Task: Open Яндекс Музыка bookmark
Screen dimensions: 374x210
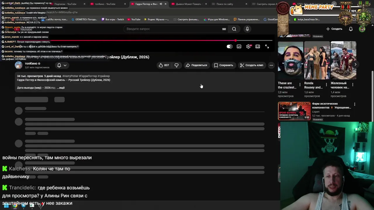Action: coord(156,20)
